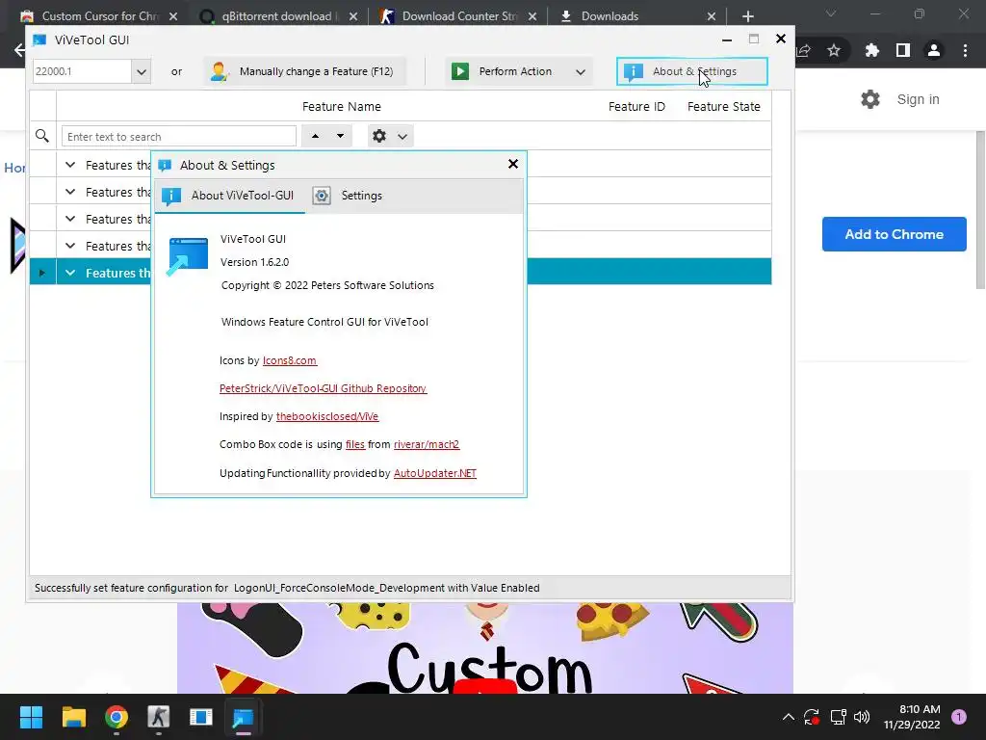Switch to Custom Cursor for Chrome tab

pyautogui.click(x=99, y=16)
